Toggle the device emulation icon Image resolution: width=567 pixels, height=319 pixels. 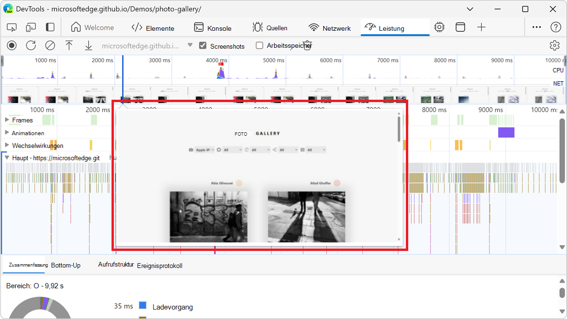tap(31, 27)
